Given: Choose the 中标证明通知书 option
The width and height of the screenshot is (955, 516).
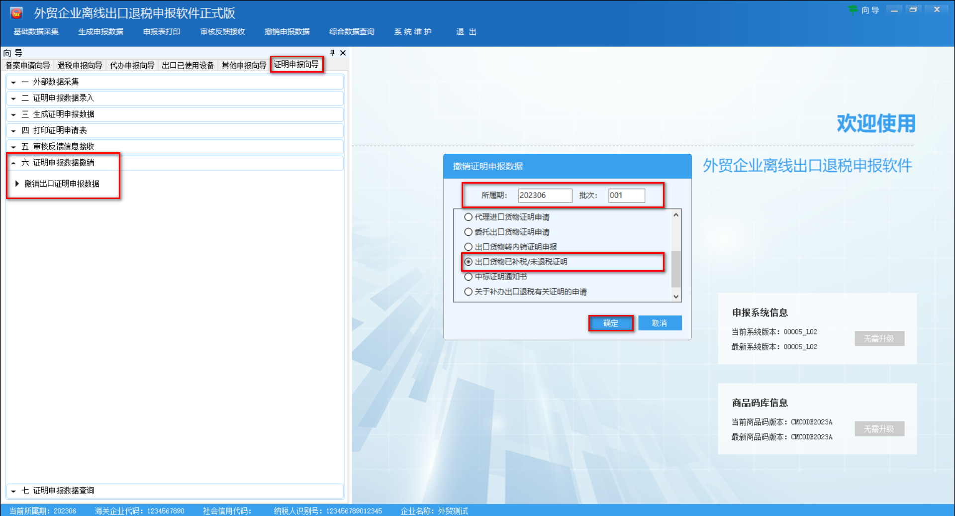Looking at the screenshot, I should (x=468, y=277).
